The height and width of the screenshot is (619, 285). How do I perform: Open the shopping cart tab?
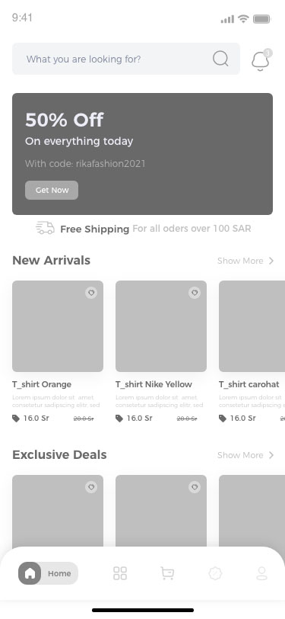tap(167, 573)
